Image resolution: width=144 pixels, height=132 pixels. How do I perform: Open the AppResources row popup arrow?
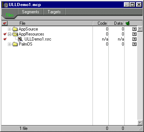coord(134,34)
